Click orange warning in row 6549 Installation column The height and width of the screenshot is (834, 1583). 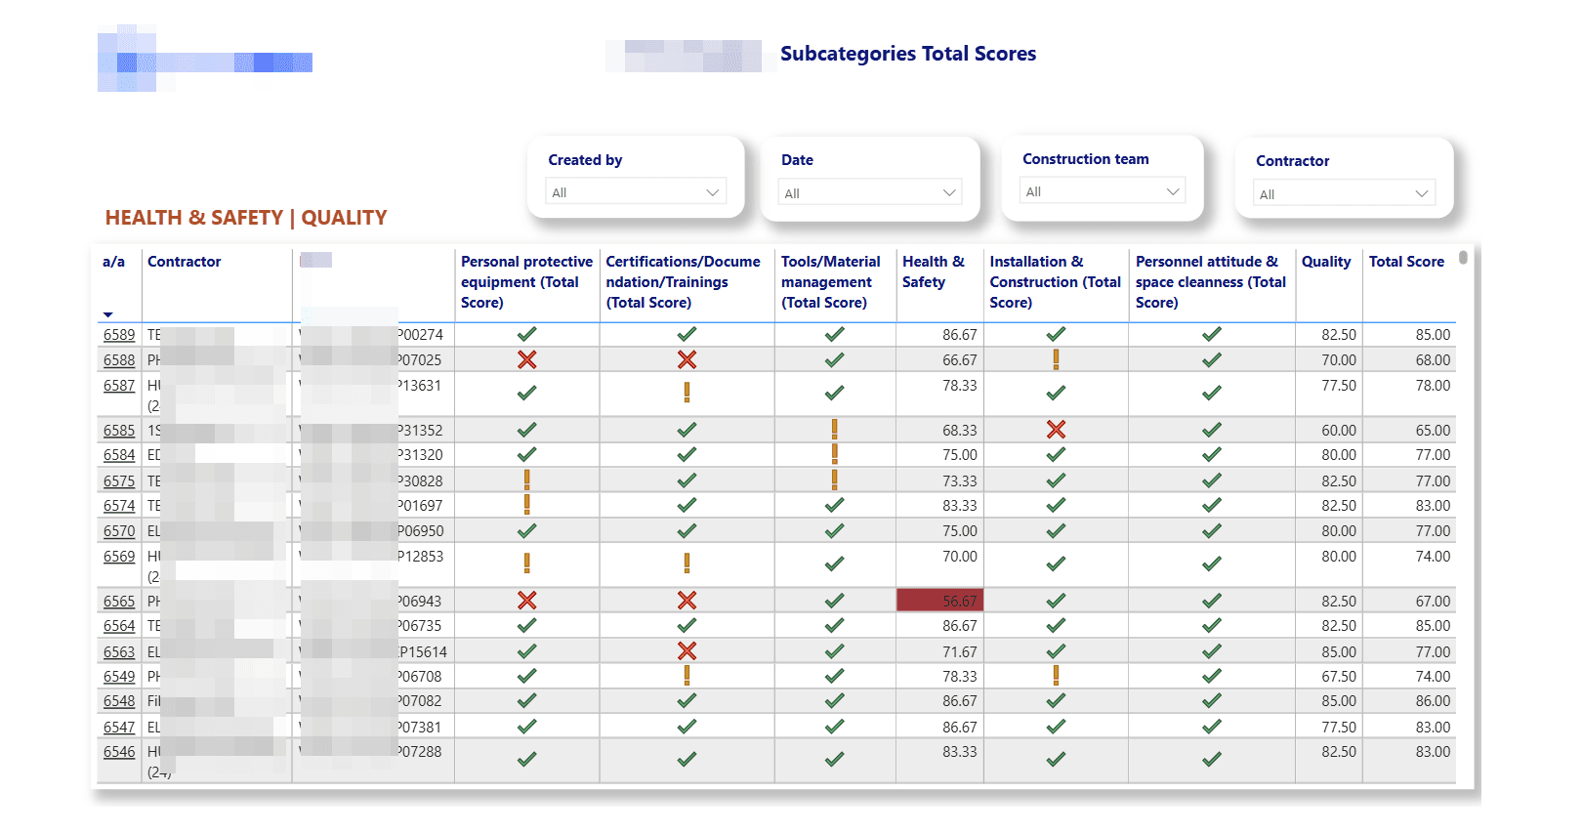pos(1055,676)
